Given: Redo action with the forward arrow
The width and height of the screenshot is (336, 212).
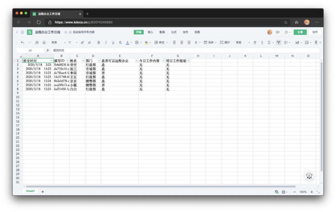Looking at the screenshot, I should 30,43.
